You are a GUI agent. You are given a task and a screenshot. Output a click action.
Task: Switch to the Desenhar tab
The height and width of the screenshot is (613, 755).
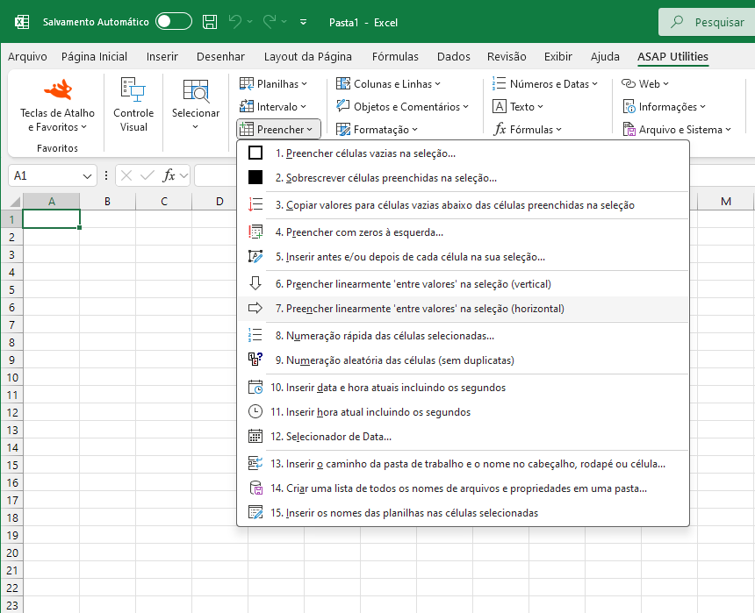point(220,57)
